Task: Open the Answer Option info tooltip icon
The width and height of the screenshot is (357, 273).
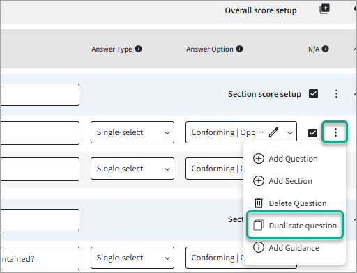Action: [x=239, y=49]
